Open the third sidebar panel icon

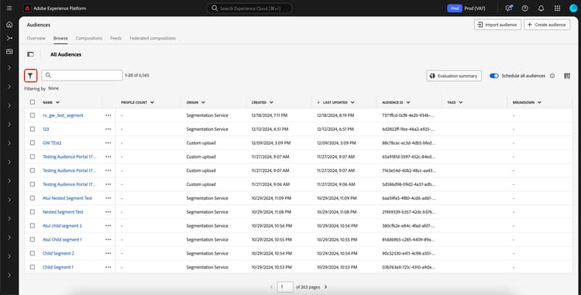point(9,51)
